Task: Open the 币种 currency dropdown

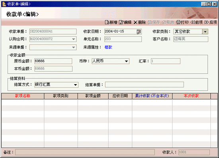Action: (x=126, y=61)
